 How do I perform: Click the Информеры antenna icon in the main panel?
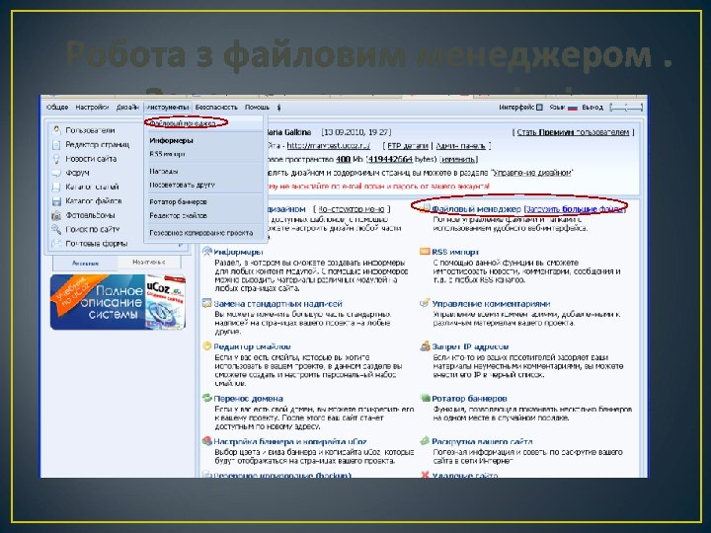point(207,252)
